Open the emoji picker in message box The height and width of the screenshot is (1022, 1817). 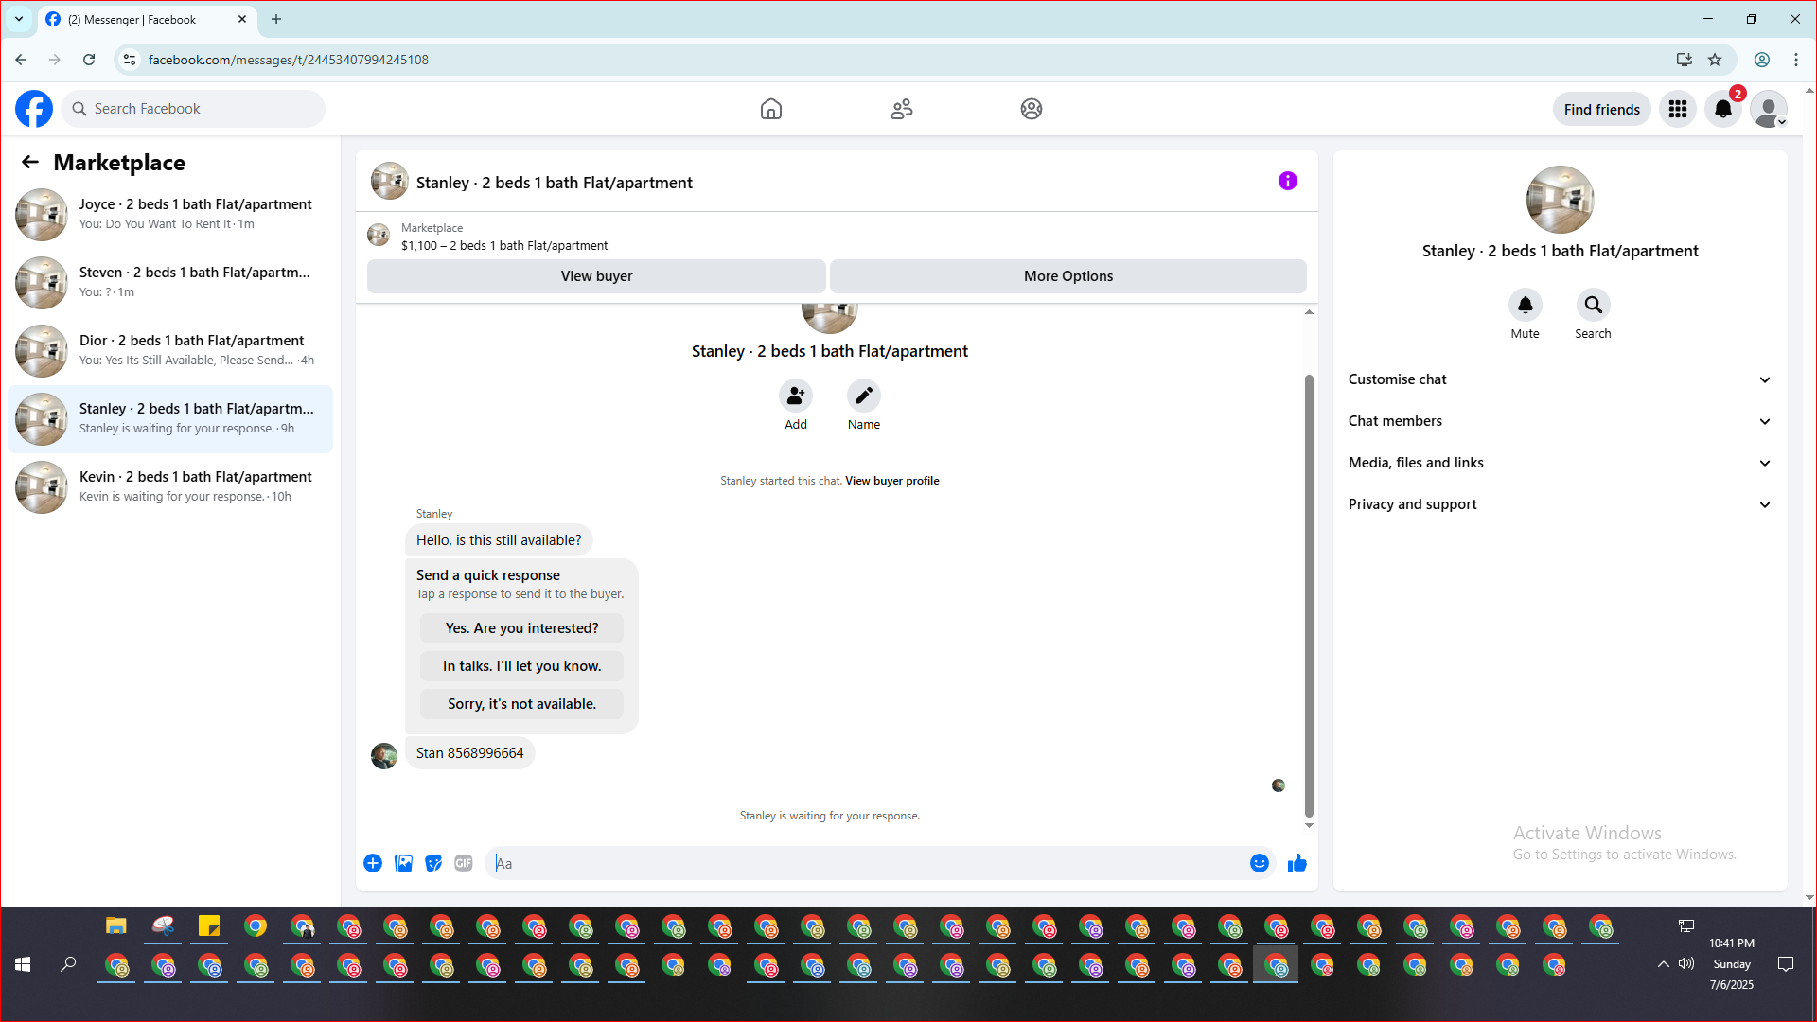point(1259,863)
